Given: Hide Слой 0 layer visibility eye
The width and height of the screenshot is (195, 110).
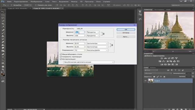Looking at the screenshot, I should 145,81.
